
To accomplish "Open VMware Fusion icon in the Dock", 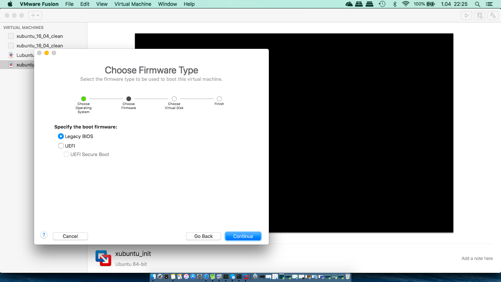I will pyautogui.click(x=246, y=276).
